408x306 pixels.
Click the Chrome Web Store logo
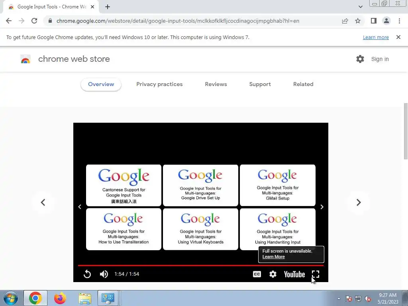25,59
